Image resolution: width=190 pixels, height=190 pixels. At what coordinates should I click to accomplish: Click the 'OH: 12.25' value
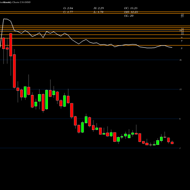coord(131,12)
